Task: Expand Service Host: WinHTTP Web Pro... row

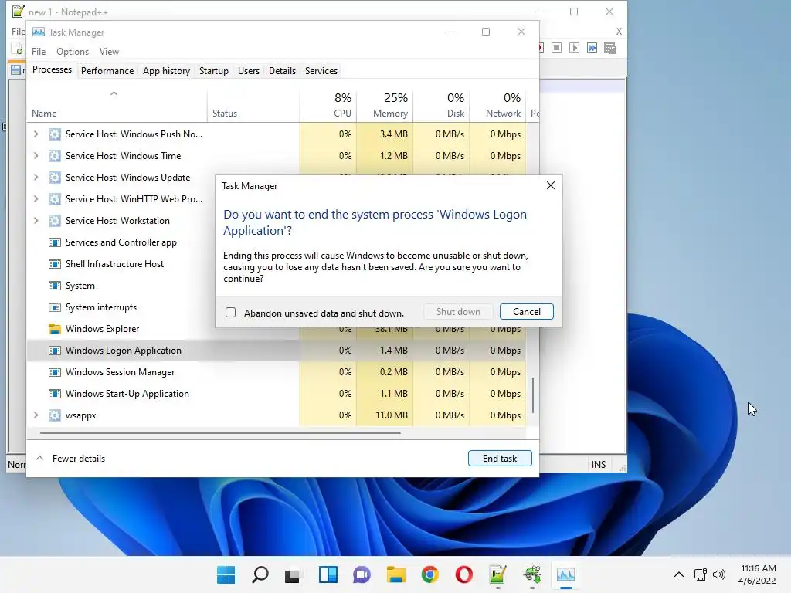Action: tap(36, 199)
